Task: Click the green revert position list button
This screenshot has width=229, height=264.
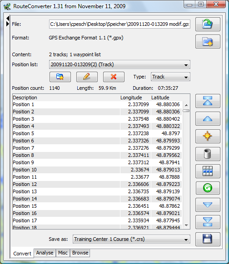Action: tap(208, 188)
